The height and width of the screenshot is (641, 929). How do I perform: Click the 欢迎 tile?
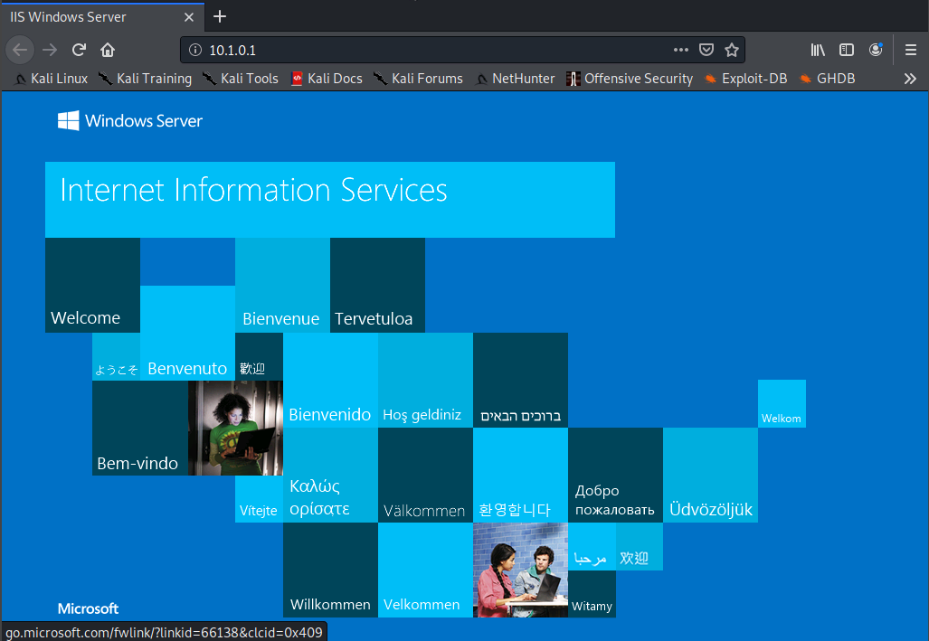(640, 546)
